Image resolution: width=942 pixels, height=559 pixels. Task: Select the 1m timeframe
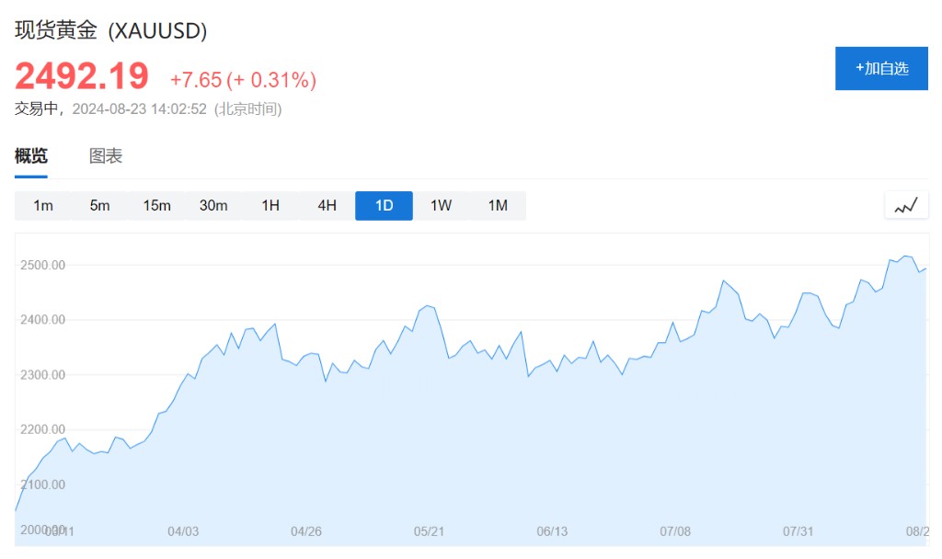click(43, 206)
